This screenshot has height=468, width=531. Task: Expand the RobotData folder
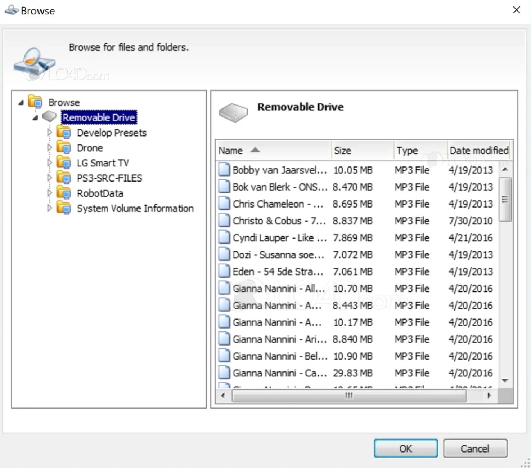[x=50, y=193]
